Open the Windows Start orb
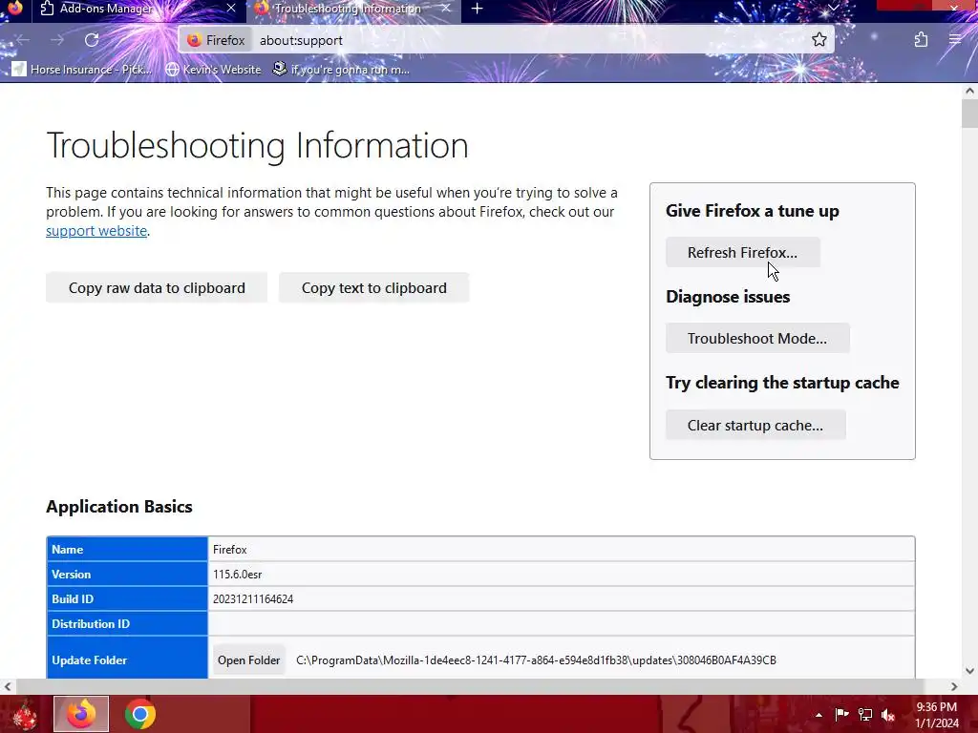The image size is (978, 733). [24, 714]
